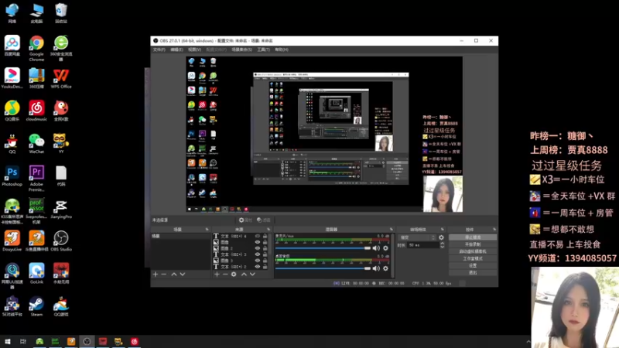619x348 pixels.
Task: Pop out the 混音器 dock panel
Action: coord(392,229)
